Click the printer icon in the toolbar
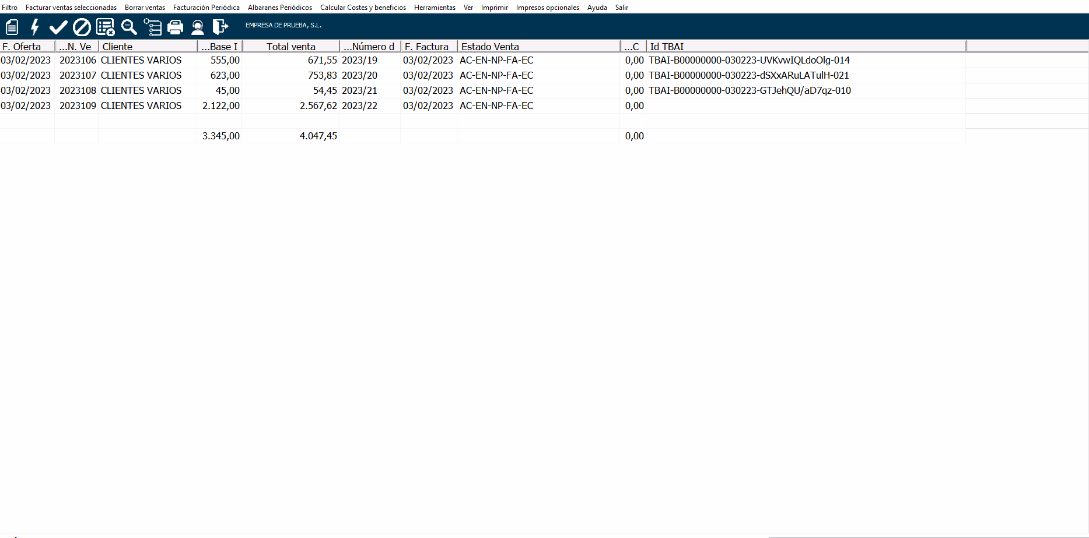 pos(175,27)
